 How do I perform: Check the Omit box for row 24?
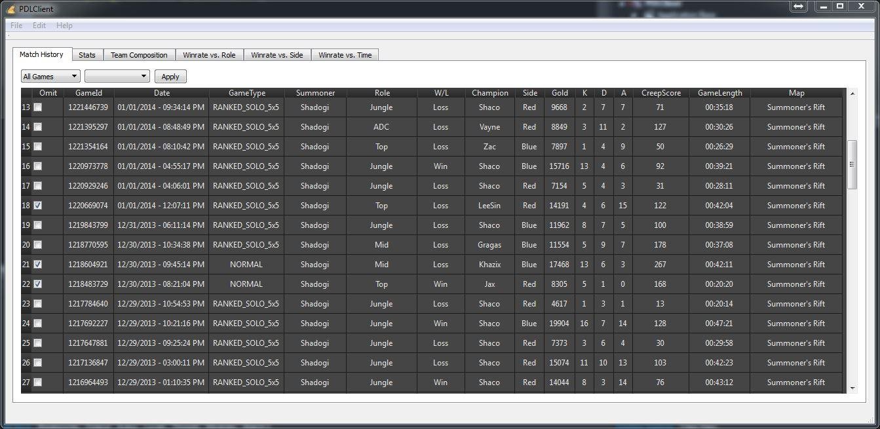pos(38,324)
